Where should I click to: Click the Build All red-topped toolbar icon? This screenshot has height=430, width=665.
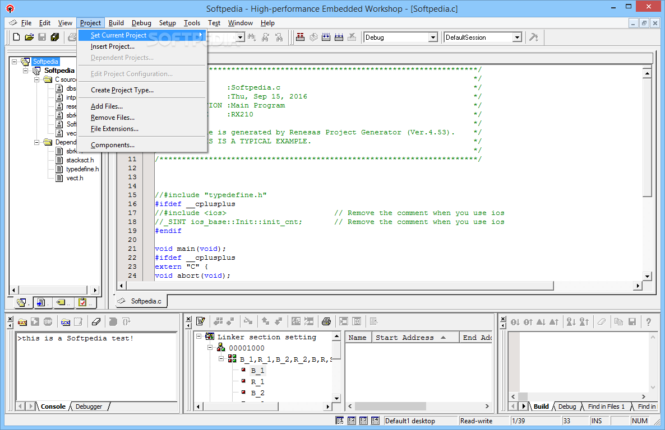click(301, 38)
